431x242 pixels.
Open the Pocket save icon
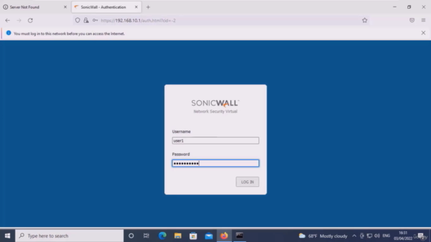tap(411, 20)
